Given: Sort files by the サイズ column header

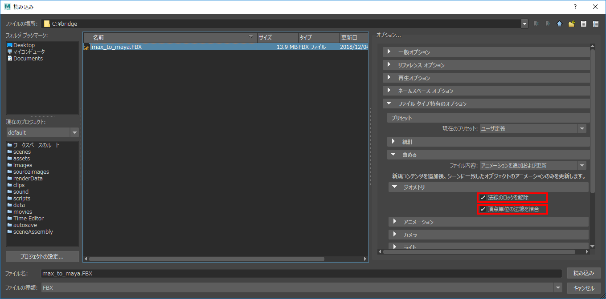Looking at the screenshot, I should 276,38.
